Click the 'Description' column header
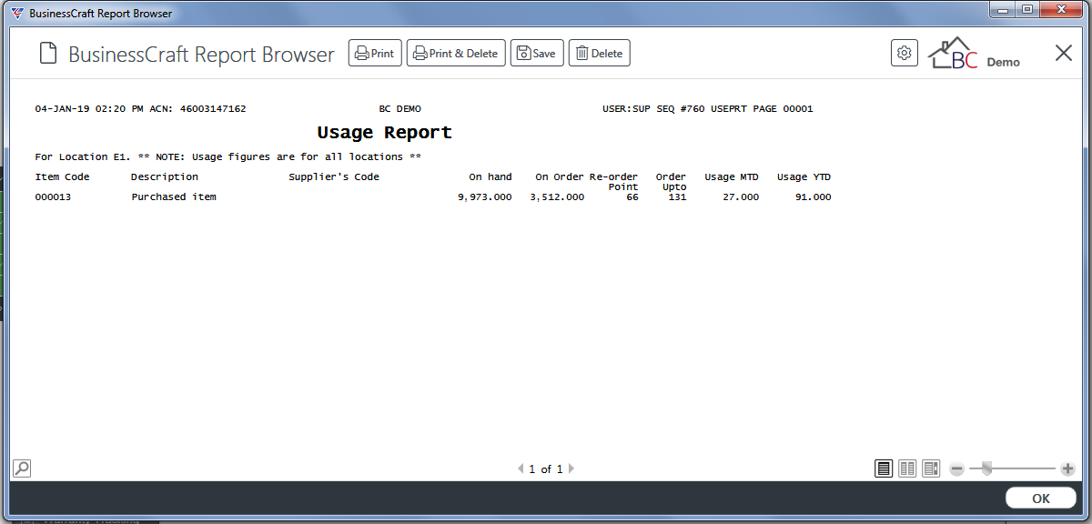This screenshot has height=524, width=1092. 165,176
